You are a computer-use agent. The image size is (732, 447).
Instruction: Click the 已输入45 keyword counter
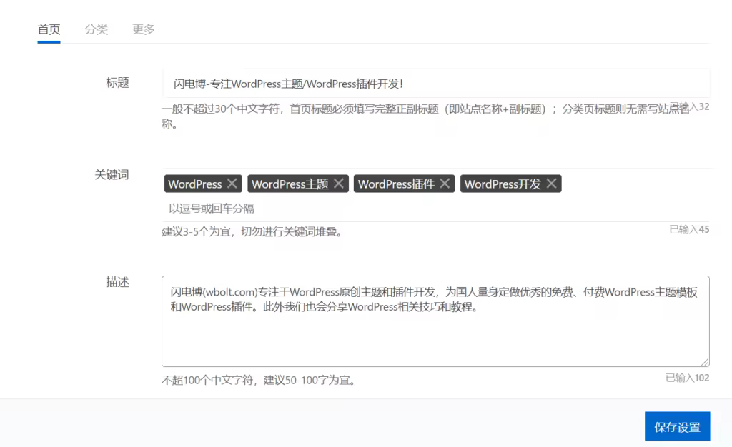689,229
